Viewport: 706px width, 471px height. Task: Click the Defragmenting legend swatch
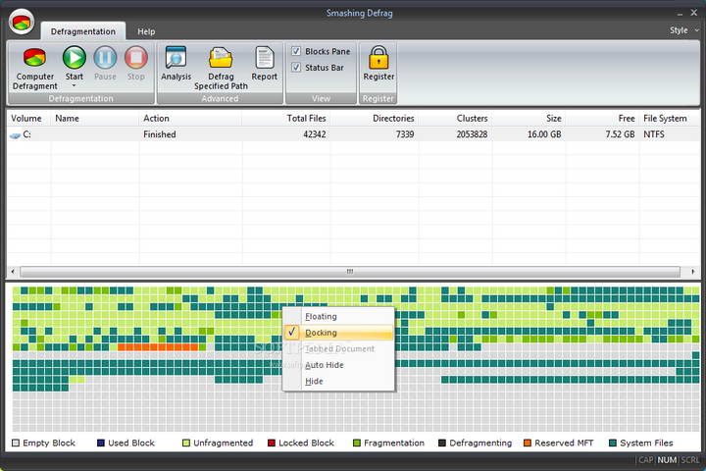coord(442,444)
